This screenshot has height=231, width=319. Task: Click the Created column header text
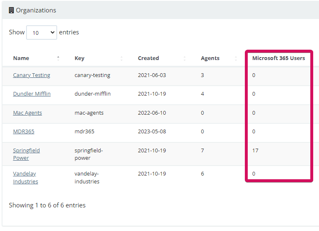pos(148,58)
